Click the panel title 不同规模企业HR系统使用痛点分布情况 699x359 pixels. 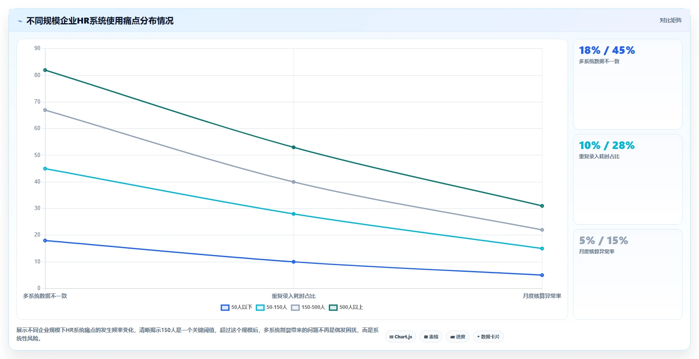(100, 21)
